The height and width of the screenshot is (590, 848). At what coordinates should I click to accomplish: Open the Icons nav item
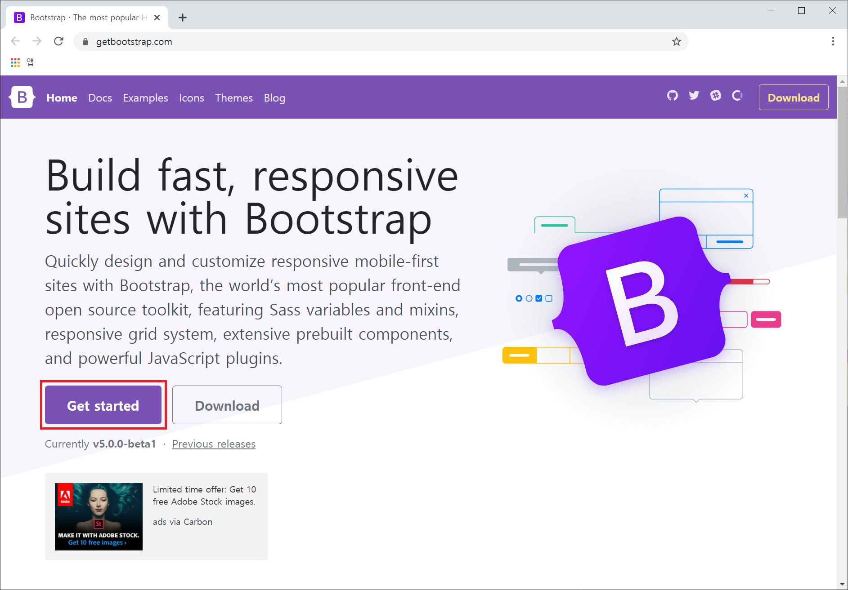(192, 98)
